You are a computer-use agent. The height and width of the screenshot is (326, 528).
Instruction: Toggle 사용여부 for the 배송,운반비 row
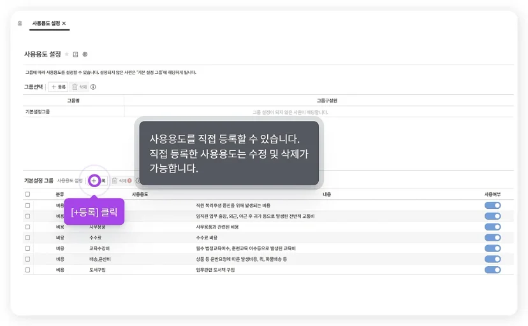click(492, 259)
